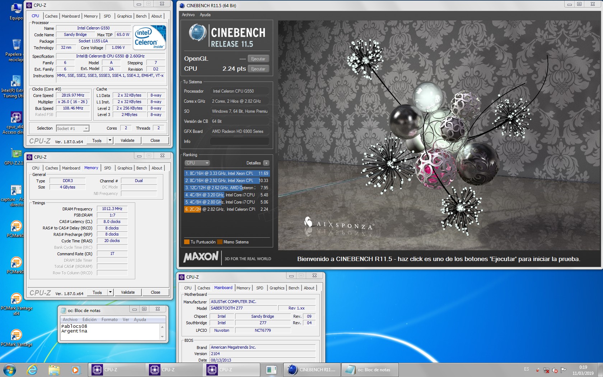
Task: Open the PCMark Vantage x64 shortcut
Action: point(16,304)
